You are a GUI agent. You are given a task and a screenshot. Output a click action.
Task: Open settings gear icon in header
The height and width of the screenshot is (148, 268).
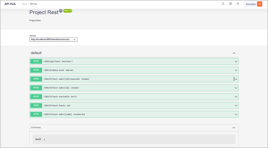(238, 4)
